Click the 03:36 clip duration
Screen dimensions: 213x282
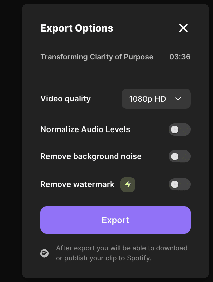coord(180,57)
